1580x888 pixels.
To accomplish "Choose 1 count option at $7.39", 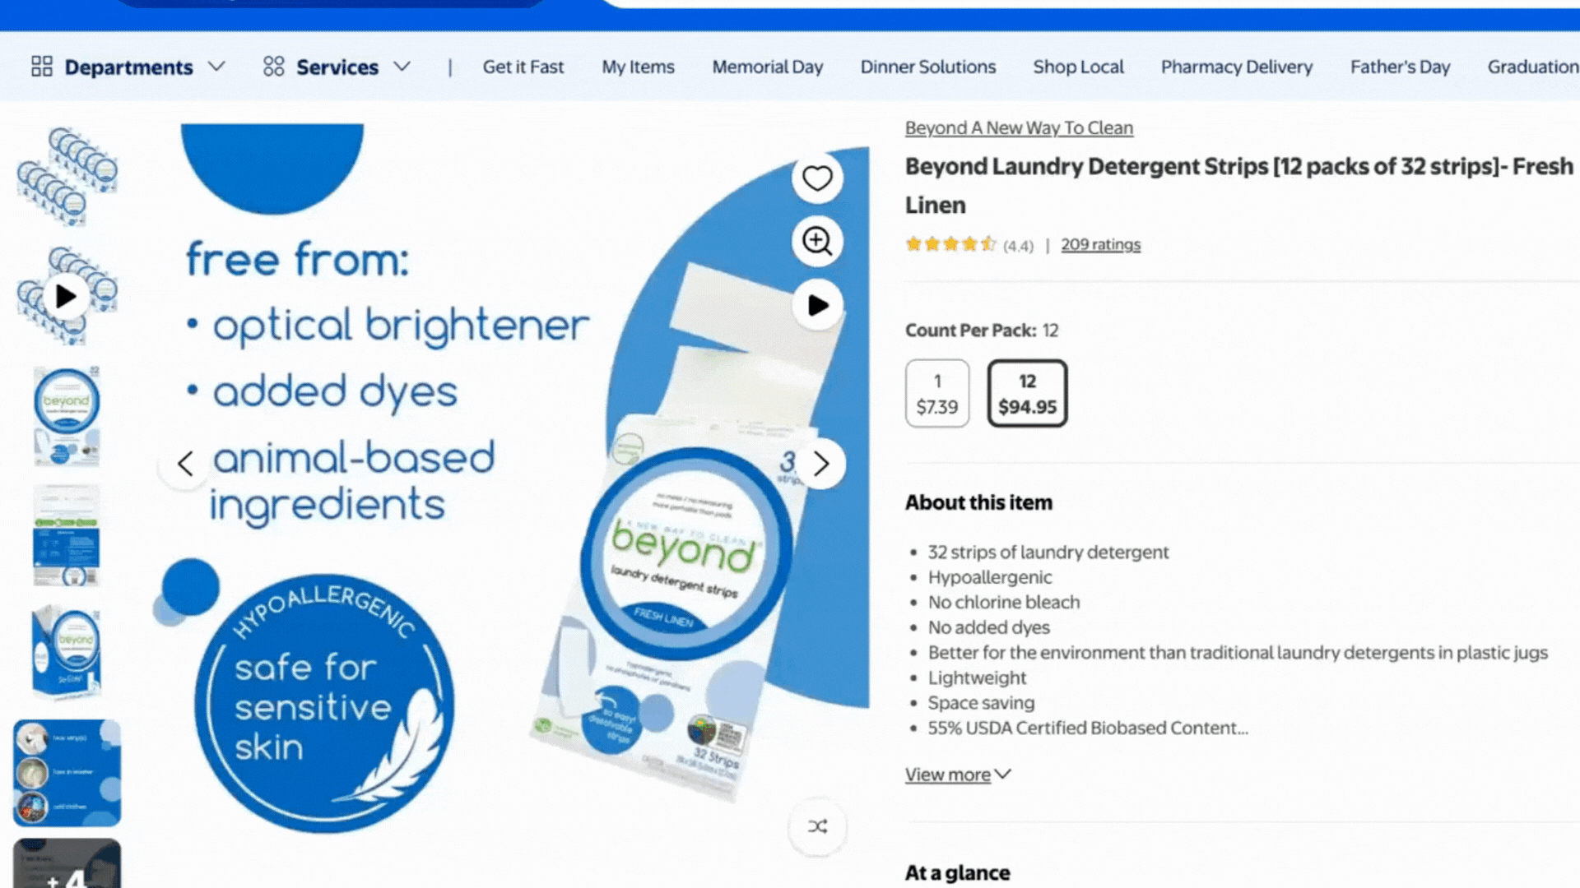I will pos(937,393).
